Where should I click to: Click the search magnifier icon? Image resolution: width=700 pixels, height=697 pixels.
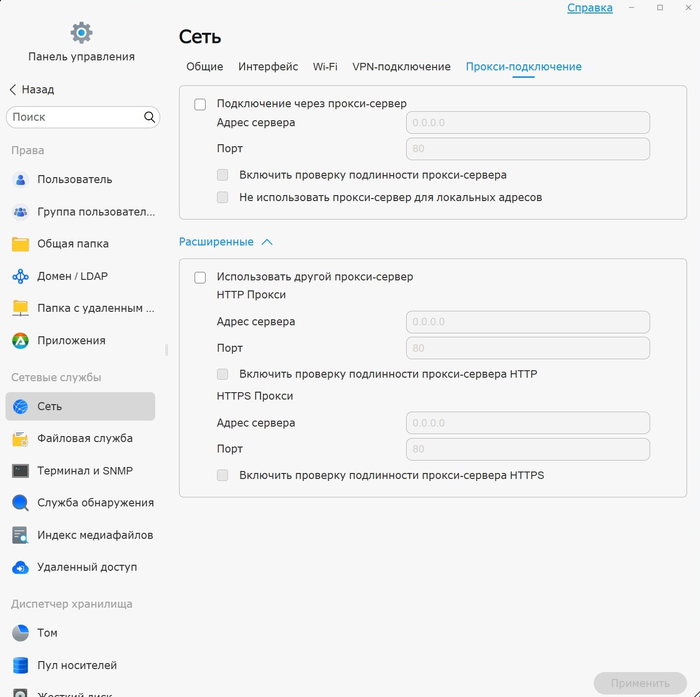pyautogui.click(x=149, y=117)
